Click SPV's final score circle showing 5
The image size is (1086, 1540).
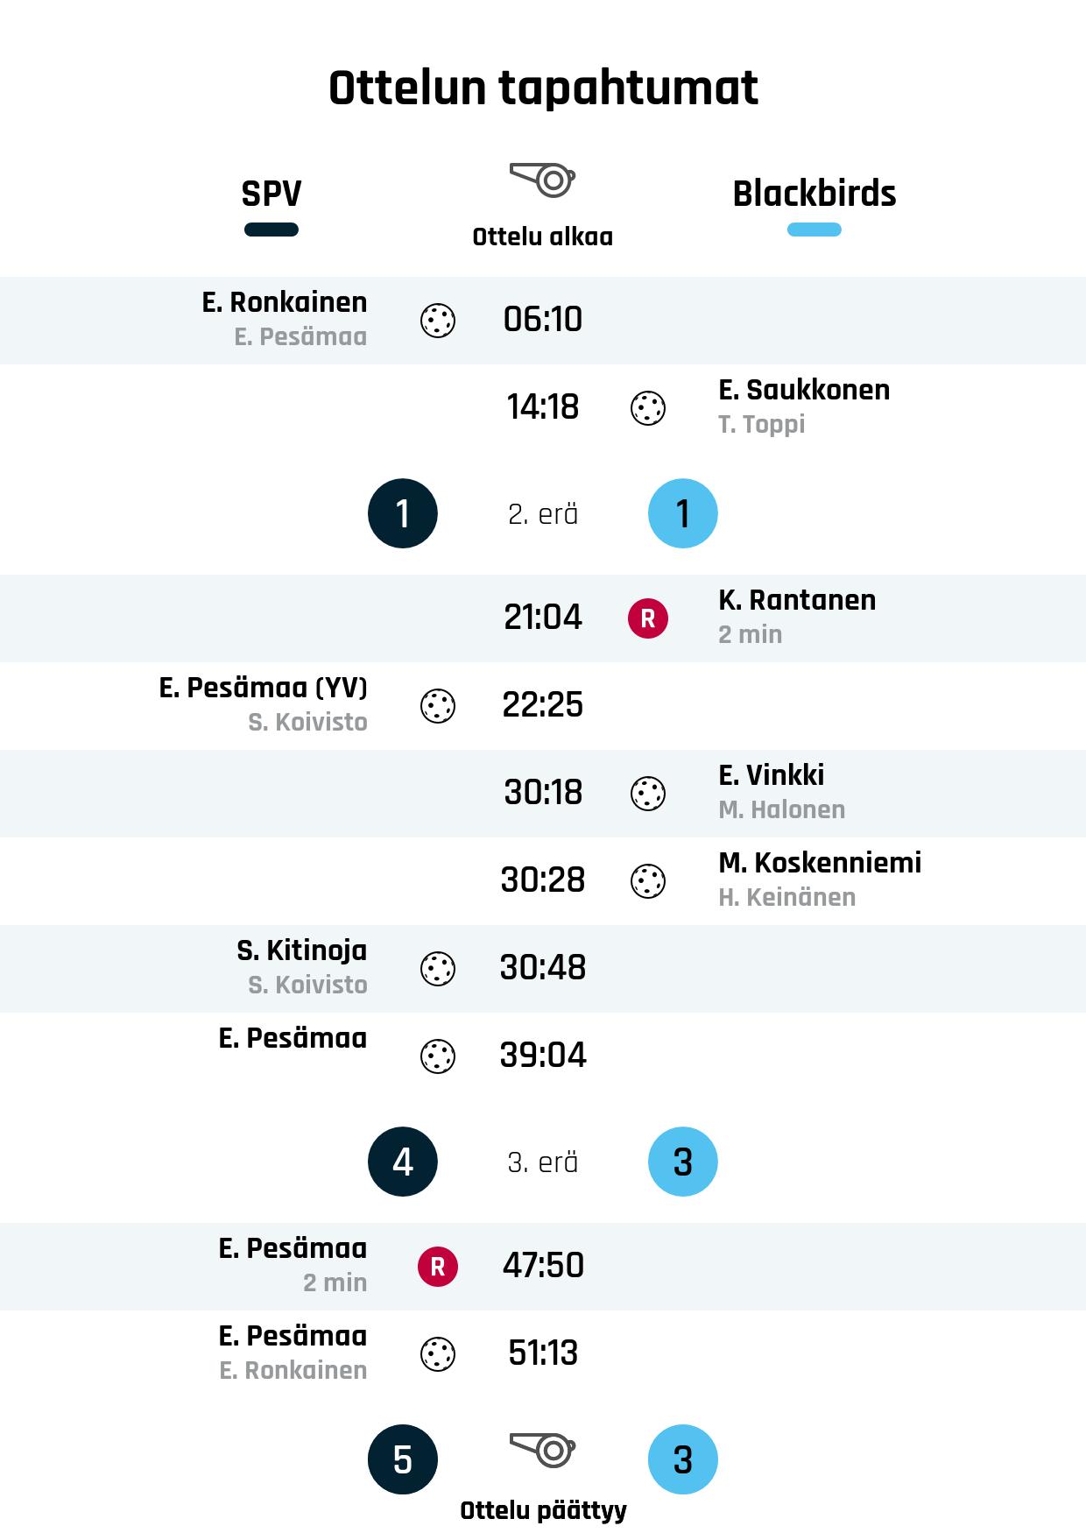coord(403,1459)
